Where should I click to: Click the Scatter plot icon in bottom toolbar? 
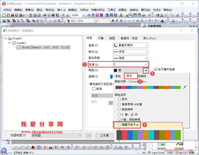(x=22, y=147)
